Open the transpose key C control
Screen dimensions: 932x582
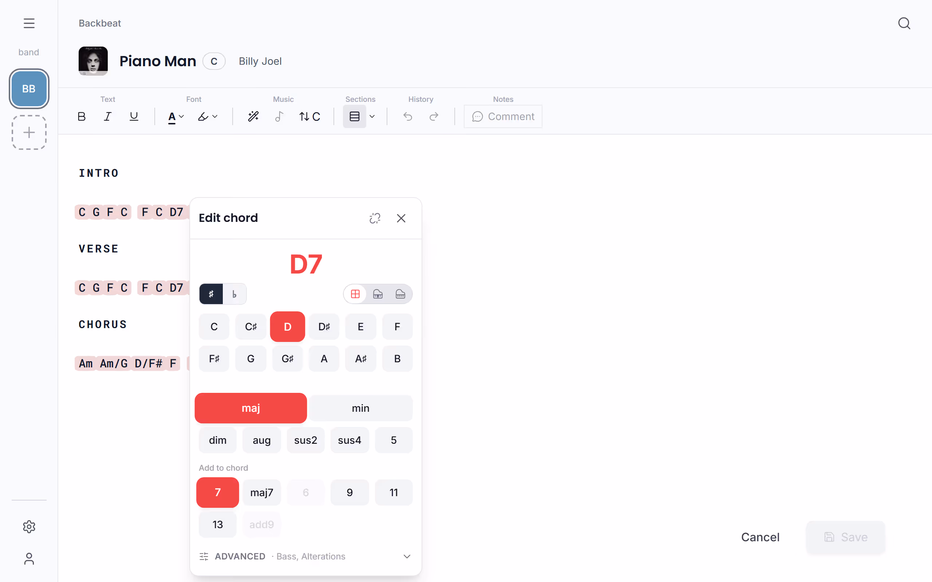pos(310,116)
